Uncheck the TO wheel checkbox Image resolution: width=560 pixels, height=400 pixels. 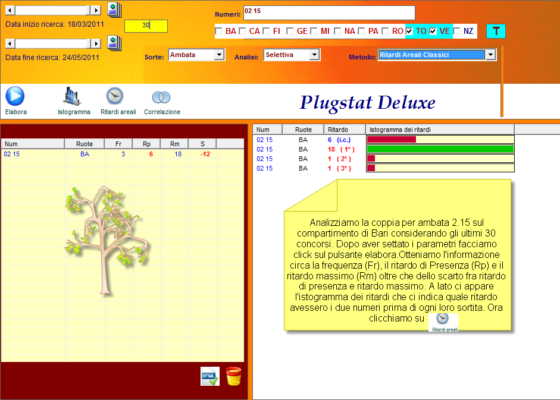409,31
